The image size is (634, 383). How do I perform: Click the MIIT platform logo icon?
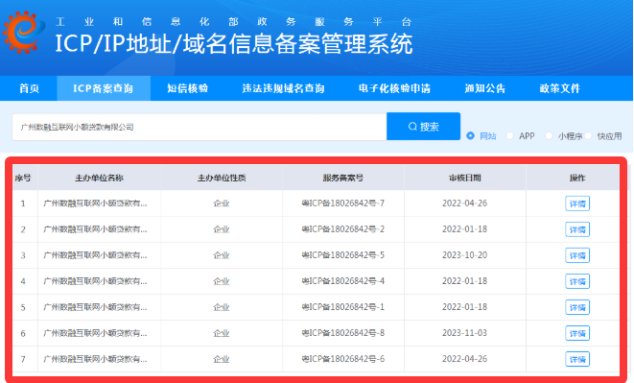click(23, 32)
